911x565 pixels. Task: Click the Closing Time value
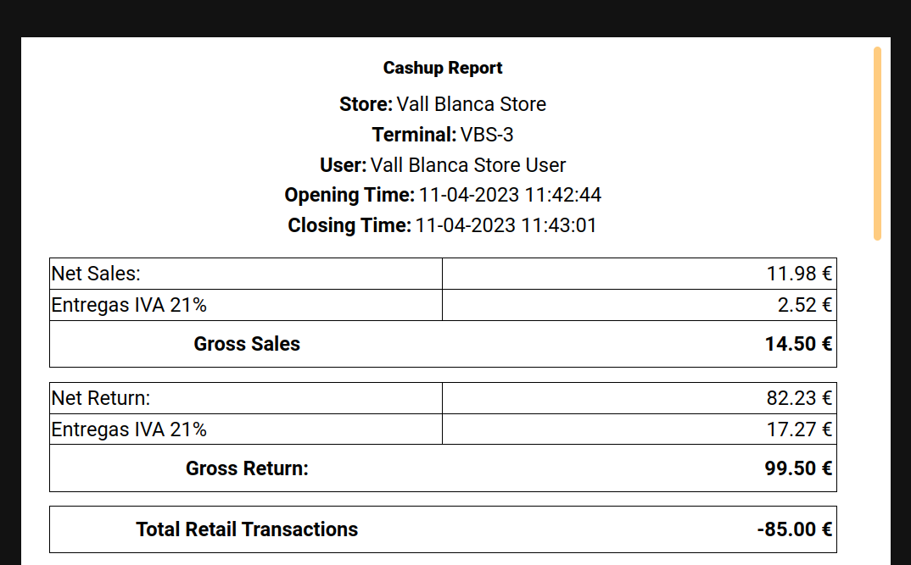click(506, 226)
